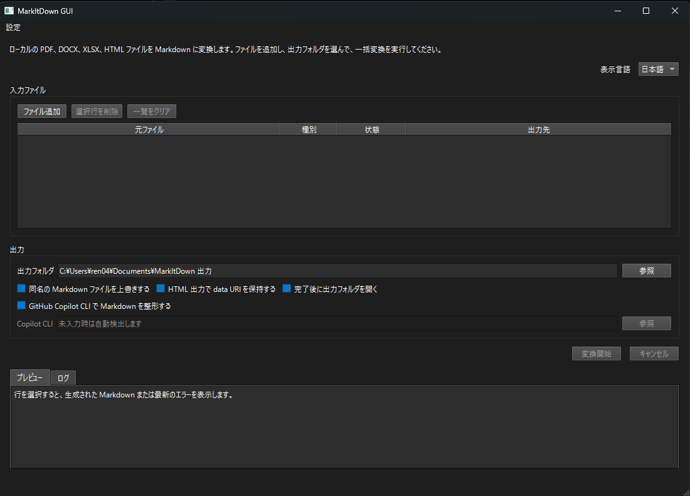The height and width of the screenshot is (496, 690).
Task: Click the 出力フォルダ path input field
Action: [x=314, y=270]
